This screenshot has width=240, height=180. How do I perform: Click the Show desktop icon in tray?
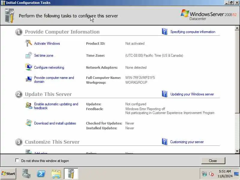click(x=236, y=174)
